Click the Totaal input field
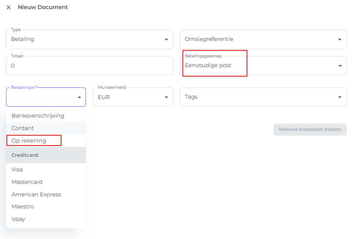352x239 pixels. pos(89,66)
